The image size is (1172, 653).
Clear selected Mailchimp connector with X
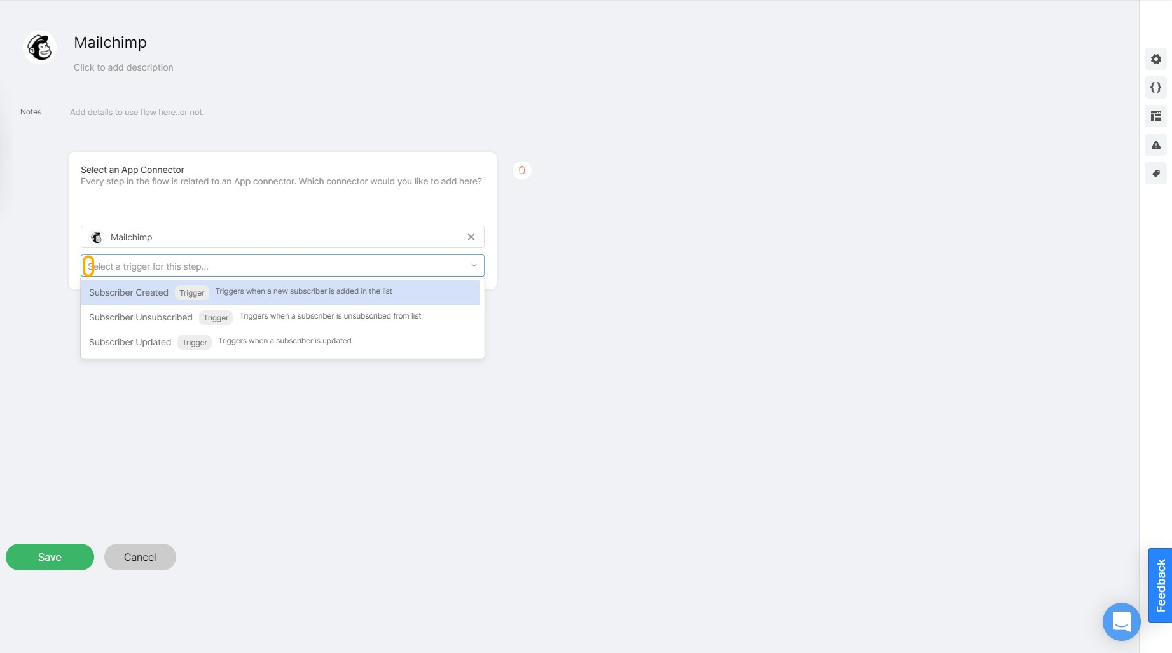471,237
